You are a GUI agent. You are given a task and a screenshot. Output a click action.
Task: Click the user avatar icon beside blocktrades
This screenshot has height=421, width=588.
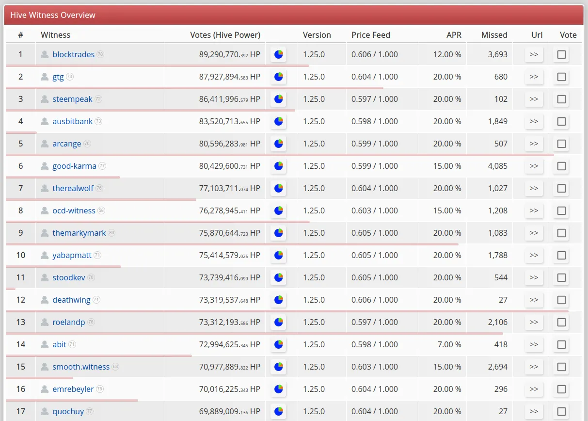point(45,54)
